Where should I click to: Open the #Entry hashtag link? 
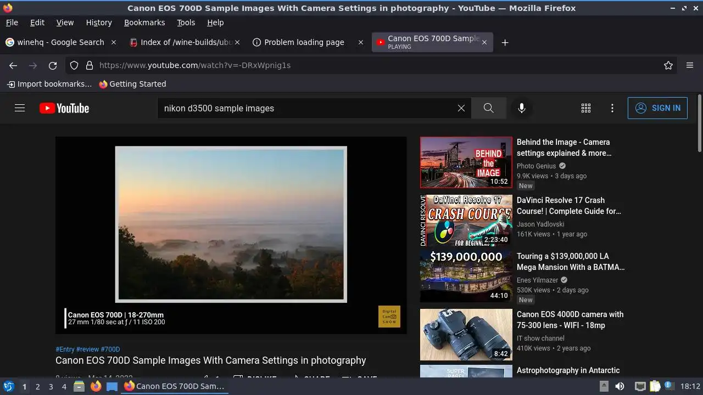(x=65, y=349)
